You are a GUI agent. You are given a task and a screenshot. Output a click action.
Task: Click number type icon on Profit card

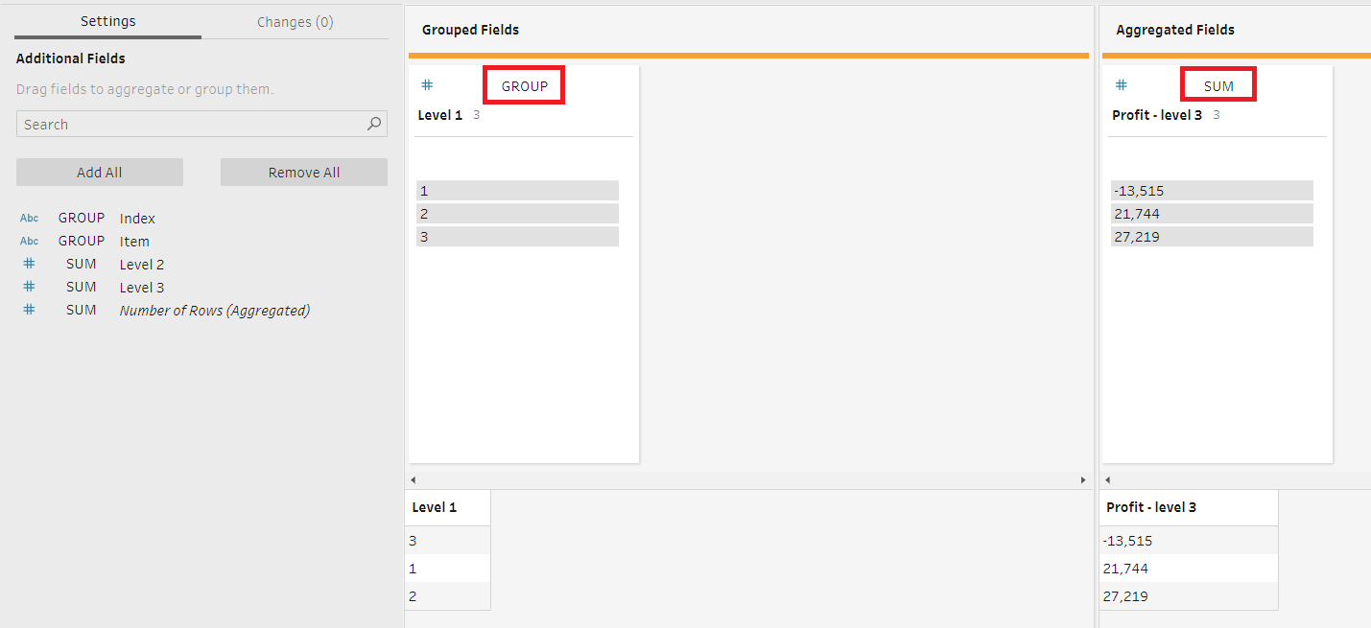click(x=1121, y=85)
